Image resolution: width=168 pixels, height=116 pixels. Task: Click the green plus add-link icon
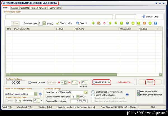tap(93, 23)
